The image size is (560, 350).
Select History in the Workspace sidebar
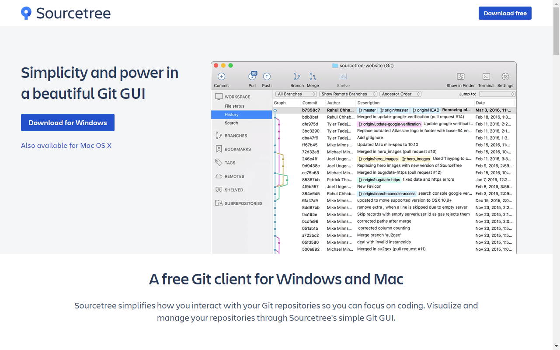(x=232, y=115)
